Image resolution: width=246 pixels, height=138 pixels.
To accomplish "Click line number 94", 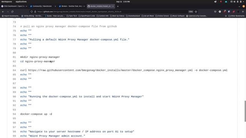I will 14,114.
